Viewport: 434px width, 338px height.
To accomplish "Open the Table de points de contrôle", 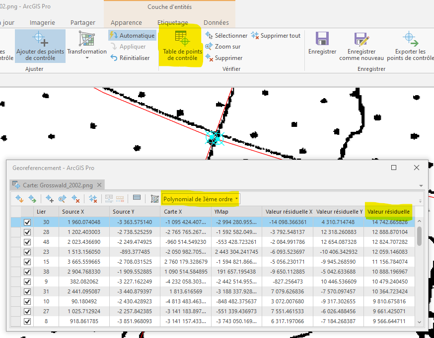I will pyautogui.click(x=181, y=46).
